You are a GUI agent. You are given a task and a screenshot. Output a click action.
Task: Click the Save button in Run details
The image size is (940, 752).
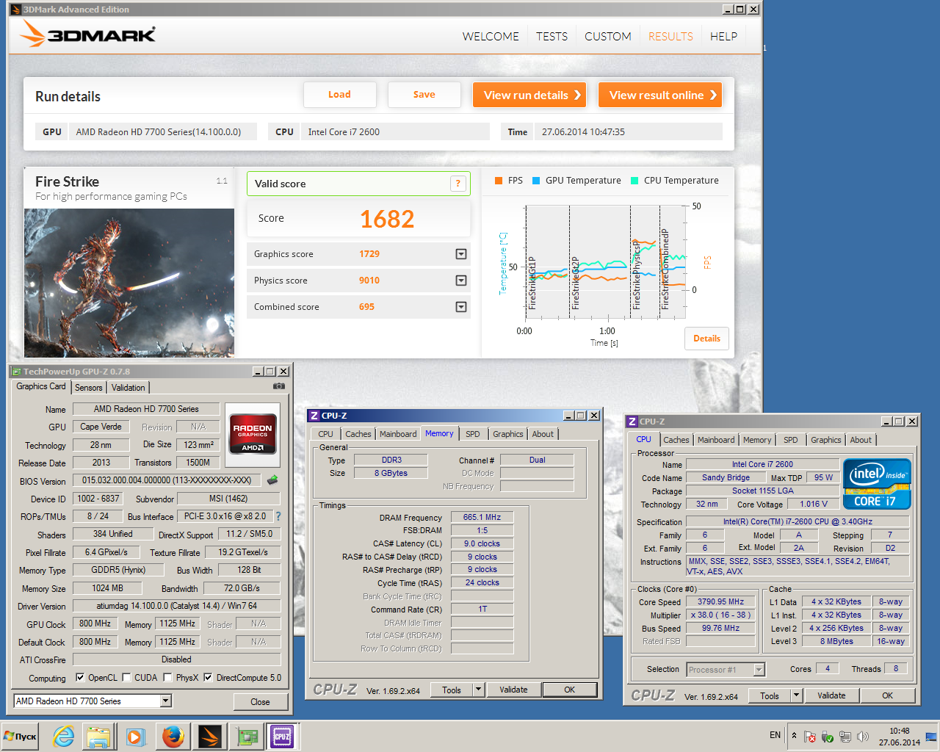click(424, 95)
